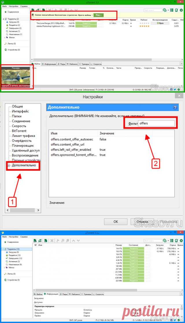Screen dimensions: 185x323
Task: Select Раздаётся (12) in blue-framed uTorrent sidebar
Action: click(14, 255)
